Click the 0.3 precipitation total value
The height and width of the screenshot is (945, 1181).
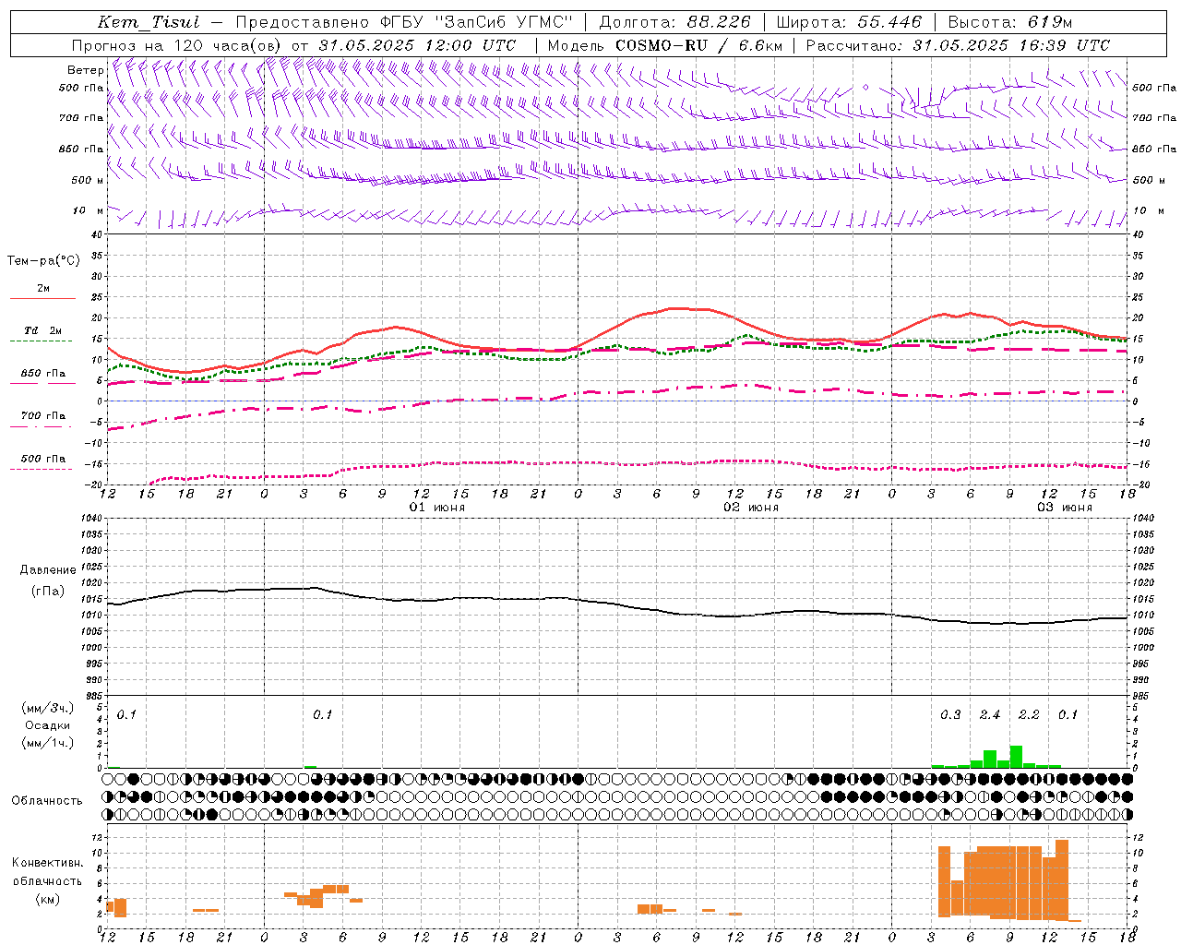[950, 715]
